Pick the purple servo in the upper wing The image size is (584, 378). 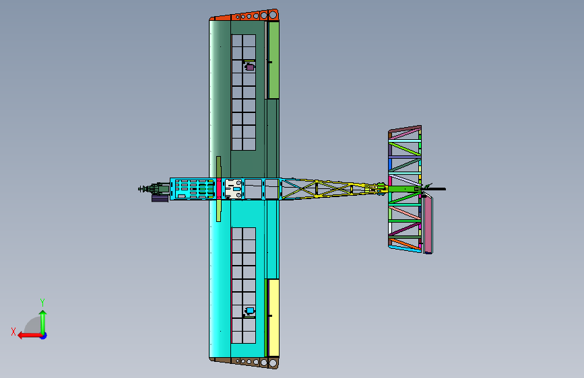click(249, 67)
